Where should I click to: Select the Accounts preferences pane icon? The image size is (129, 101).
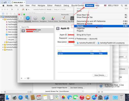(x=28, y=19)
